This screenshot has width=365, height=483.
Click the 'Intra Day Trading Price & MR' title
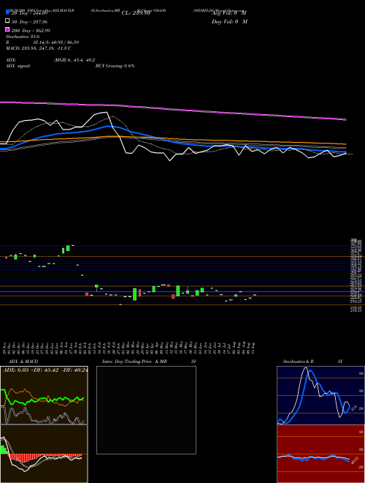click(x=134, y=362)
